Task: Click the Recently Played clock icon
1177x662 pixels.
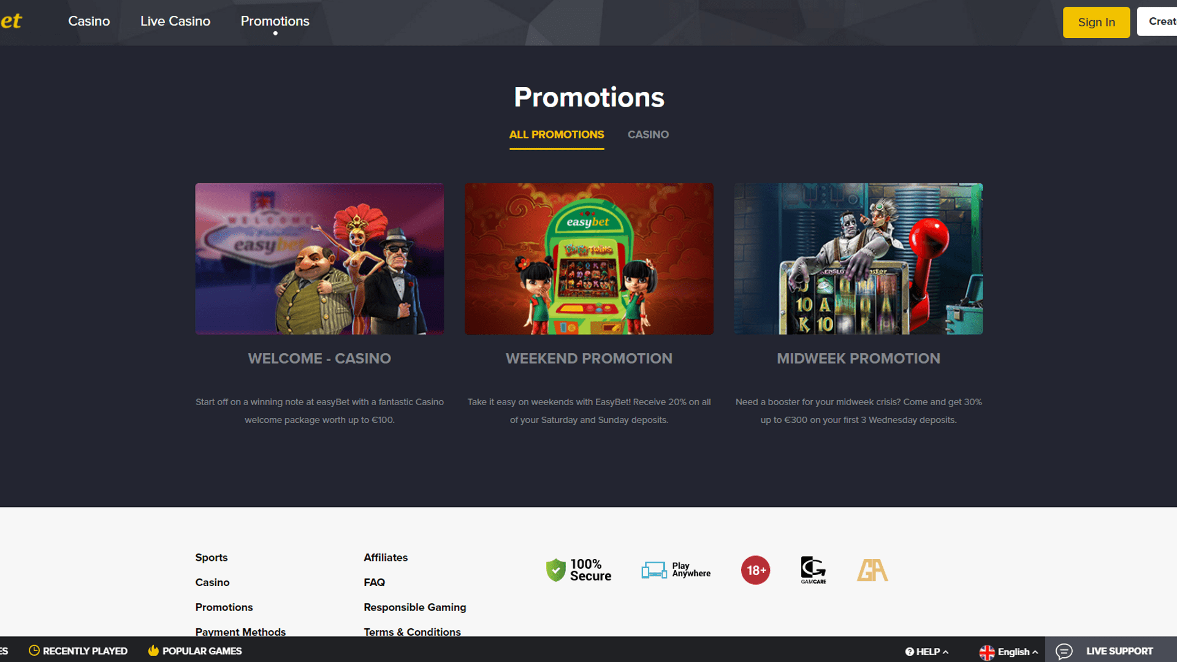Action: pyautogui.click(x=34, y=650)
